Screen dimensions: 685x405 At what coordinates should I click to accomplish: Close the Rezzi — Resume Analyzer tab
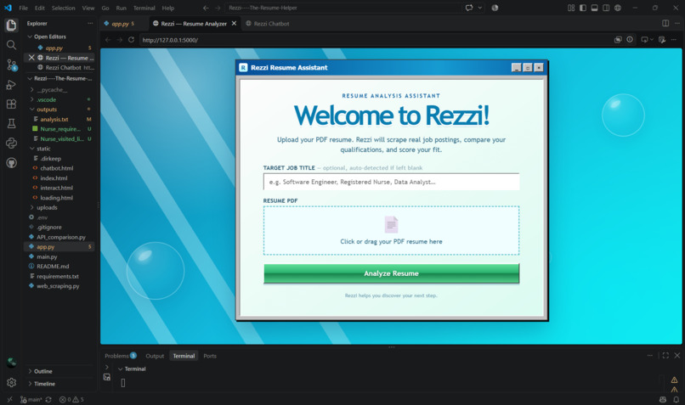coord(235,24)
